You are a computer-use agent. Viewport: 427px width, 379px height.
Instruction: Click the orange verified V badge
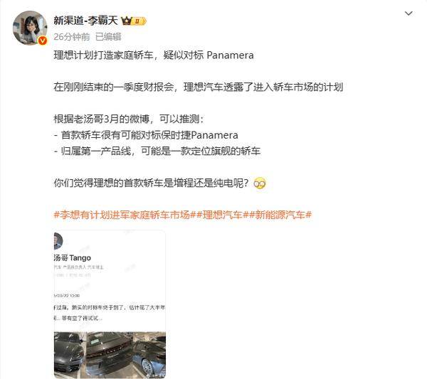pyautogui.click(x=43, y=41)
